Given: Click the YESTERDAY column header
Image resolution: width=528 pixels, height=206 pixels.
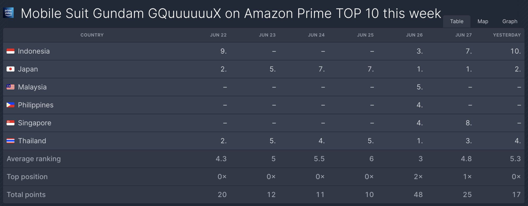Looking at the screenshot, I should click(x=507, y=35).
